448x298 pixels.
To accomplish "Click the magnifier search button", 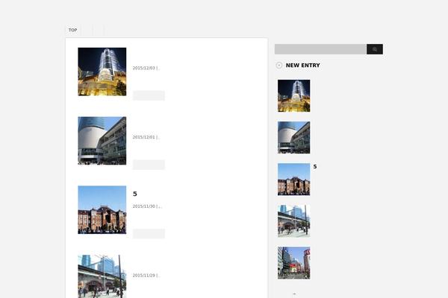I will coord(375,49).
